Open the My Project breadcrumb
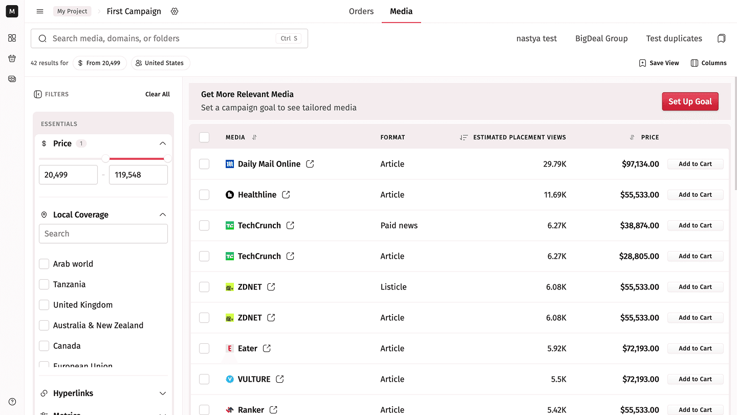 [72, 11]
